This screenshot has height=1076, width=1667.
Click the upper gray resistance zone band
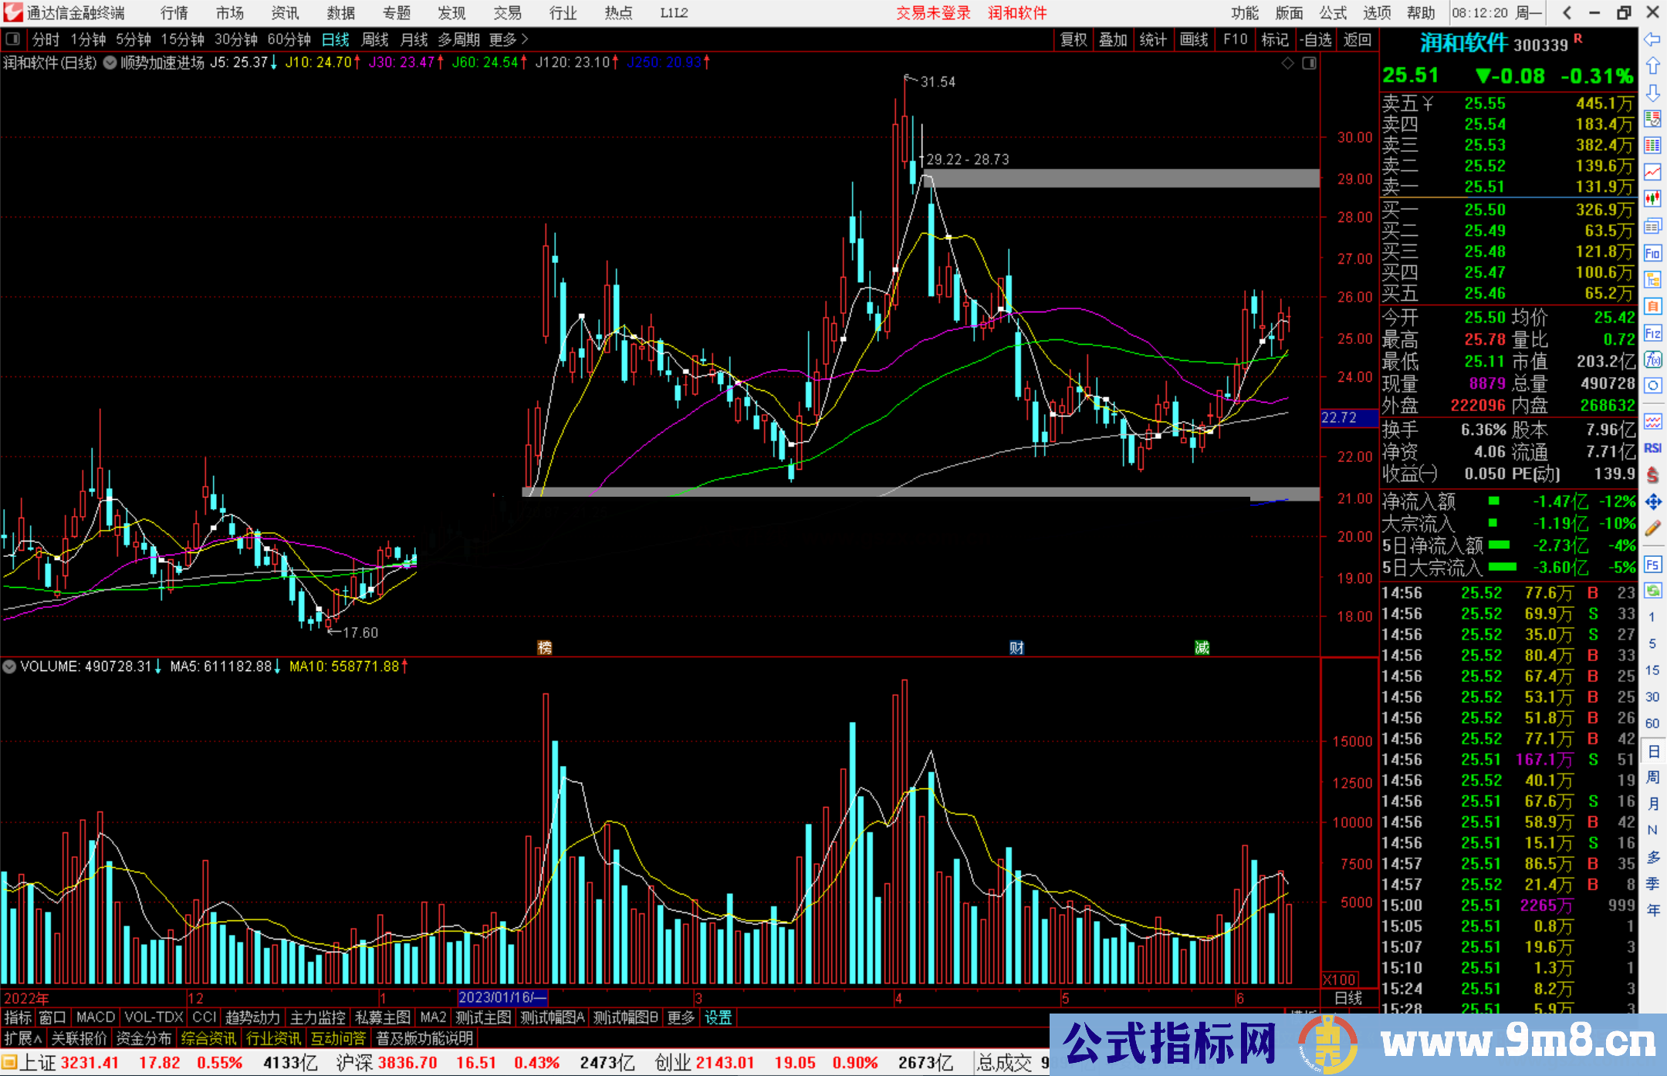[x=1121, y=178]
